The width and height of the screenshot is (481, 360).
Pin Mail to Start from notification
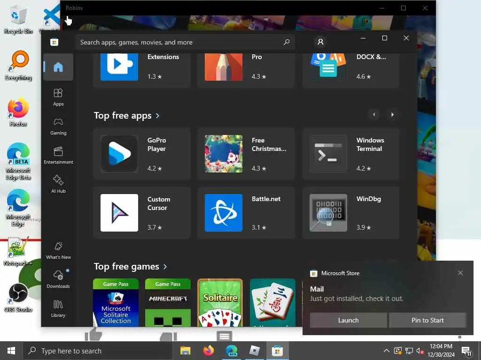427,320
